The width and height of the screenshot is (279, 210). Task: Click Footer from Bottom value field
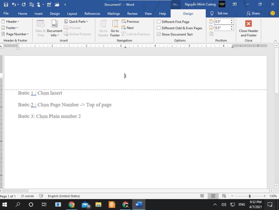click(222, 28)
